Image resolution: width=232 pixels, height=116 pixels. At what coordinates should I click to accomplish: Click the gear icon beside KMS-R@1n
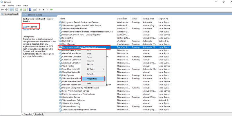61,41
